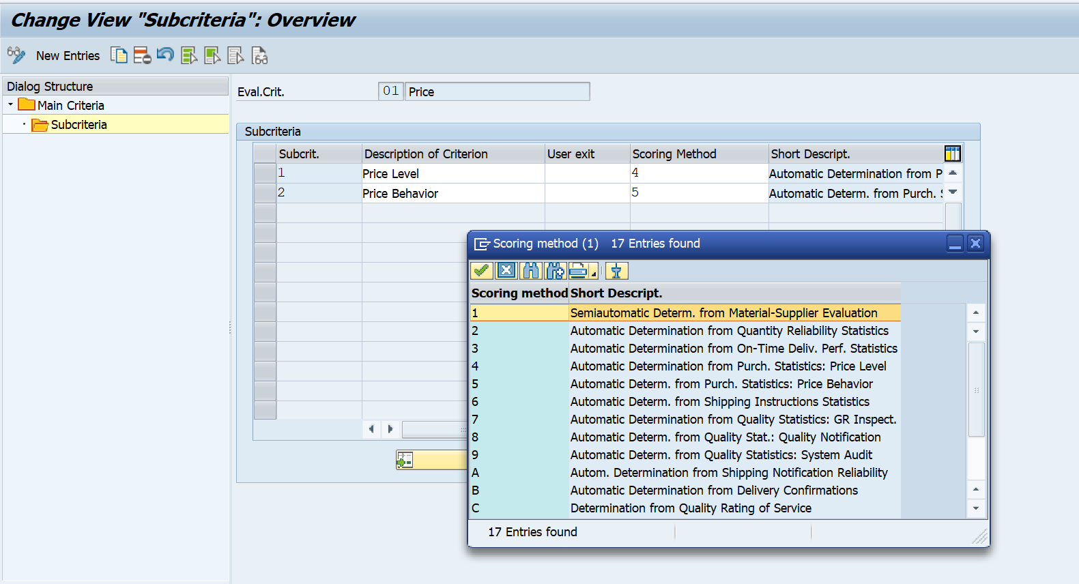Click the table scroll-down arrow beside Price Behavior

(x=953, y=192)
